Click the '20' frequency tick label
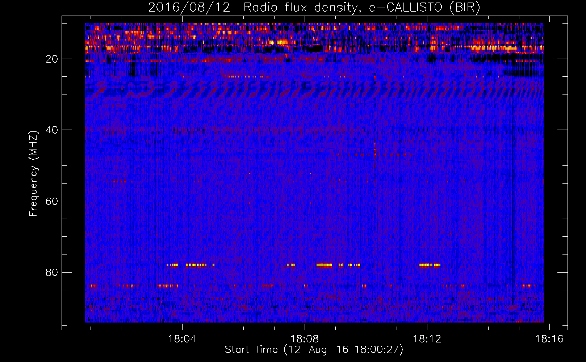Screen dimensions: 586x362 coord(52,59)
